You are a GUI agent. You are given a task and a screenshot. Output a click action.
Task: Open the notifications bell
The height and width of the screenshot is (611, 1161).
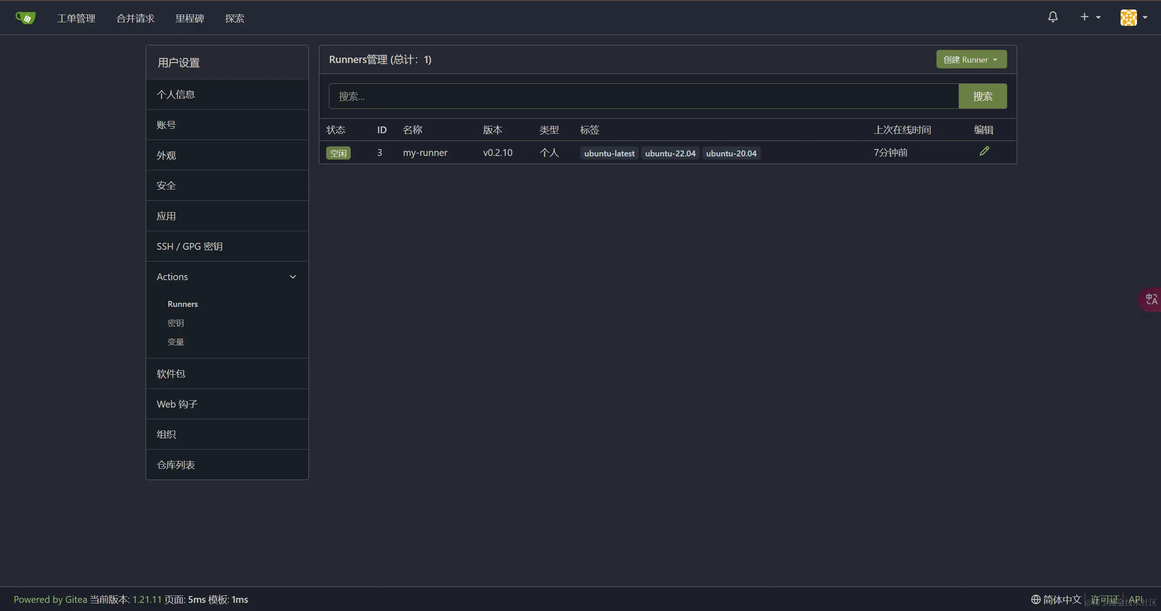[x=1053, y=17]
